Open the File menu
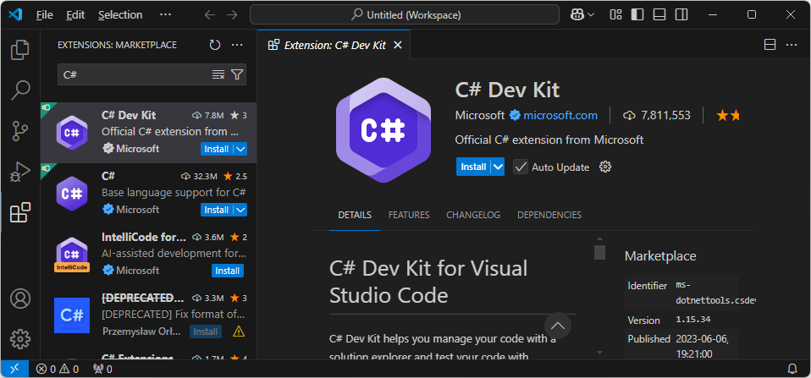 tap(45, 15)
